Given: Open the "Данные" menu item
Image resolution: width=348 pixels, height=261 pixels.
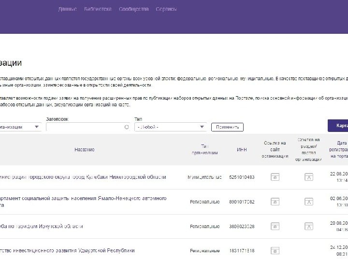Looking at the screenshot, I should pos(68,9).
